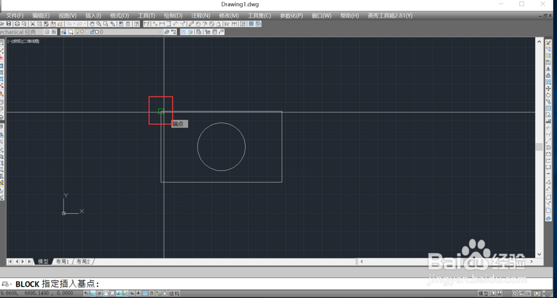Click the workspace settings gear icon

(47, 32)
